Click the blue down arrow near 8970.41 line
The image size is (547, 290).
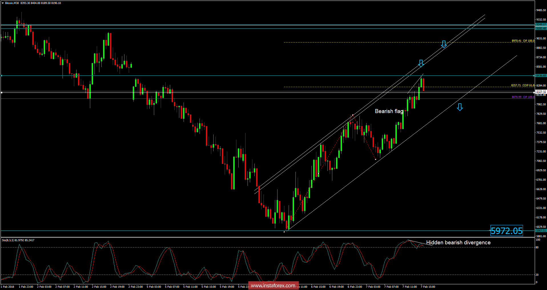[444, 44]
